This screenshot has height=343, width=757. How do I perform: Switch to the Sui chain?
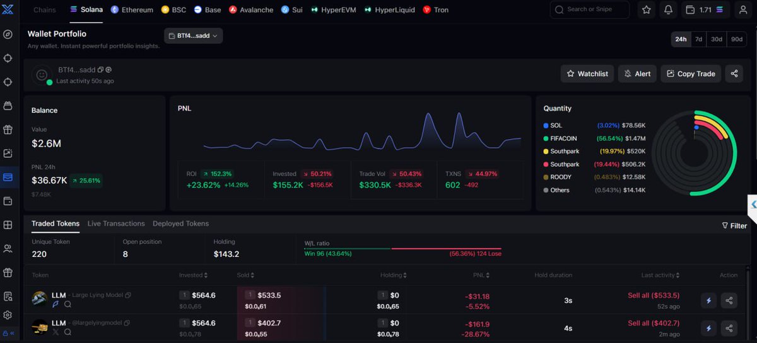coord(292,10)
